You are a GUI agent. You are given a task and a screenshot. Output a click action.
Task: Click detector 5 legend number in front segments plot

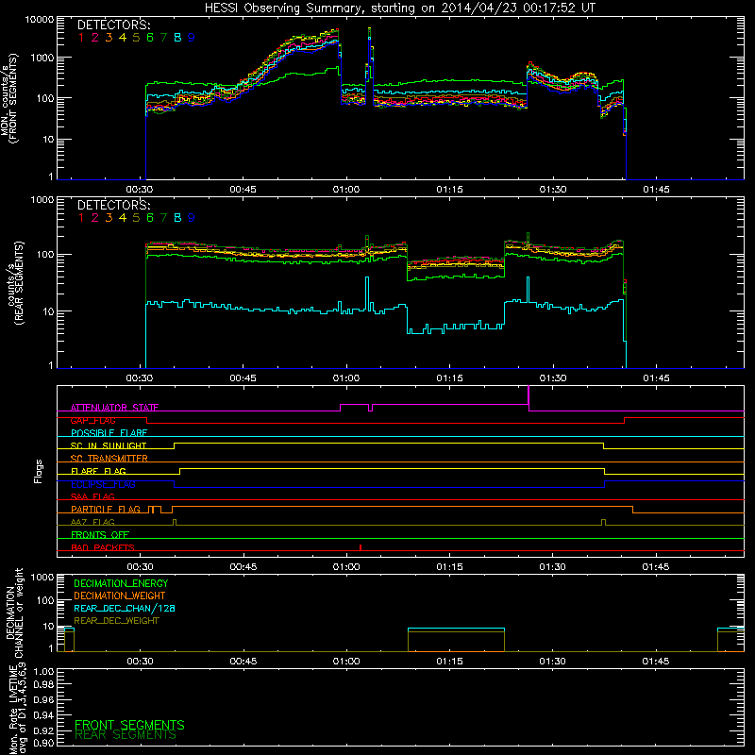tap(136, 38)
